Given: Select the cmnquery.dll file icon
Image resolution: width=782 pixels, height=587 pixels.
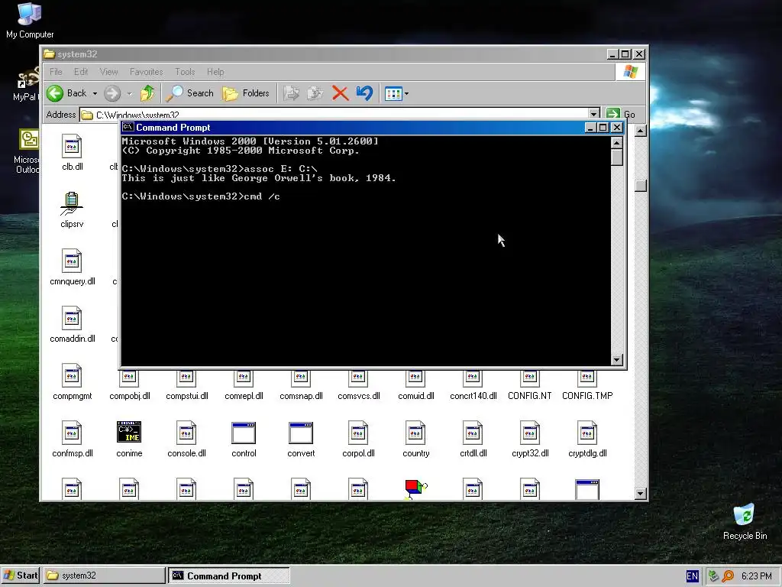Looking at the screenshot, I should coord(72,261).
